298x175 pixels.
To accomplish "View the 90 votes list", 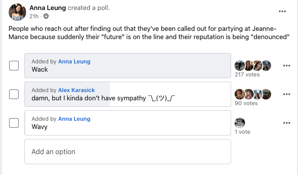I will [x=246, y=103].
